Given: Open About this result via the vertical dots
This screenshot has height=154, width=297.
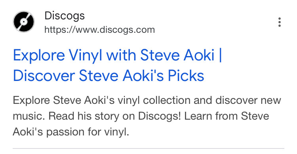Looking at the screenshot, I should coord(280,22).
